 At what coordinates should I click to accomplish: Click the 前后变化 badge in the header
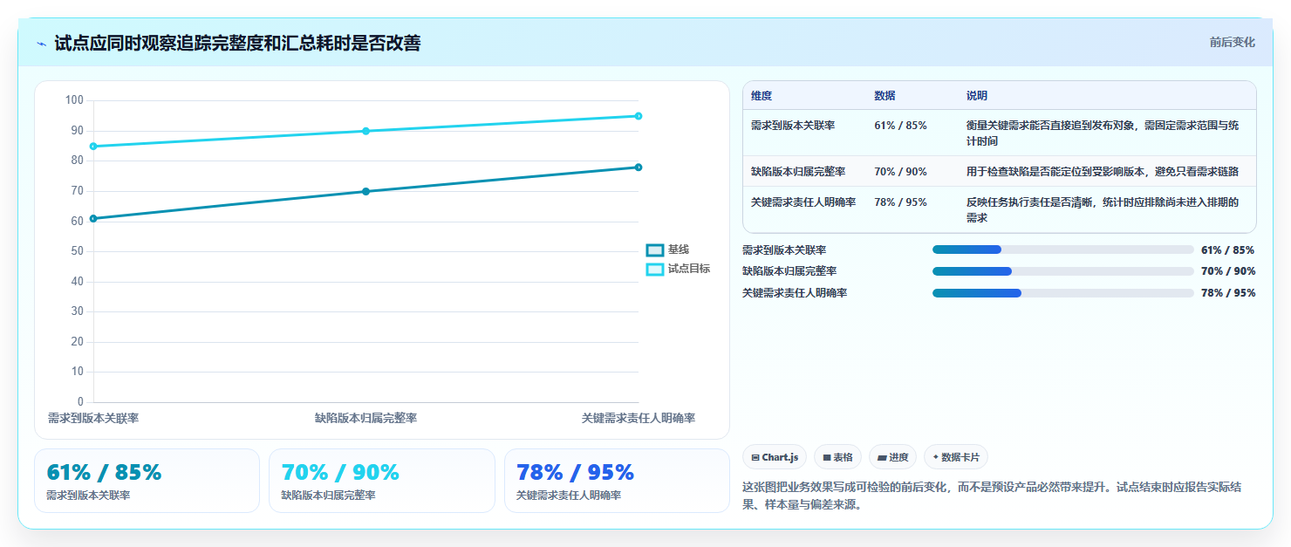click(x=1232, y=42)
